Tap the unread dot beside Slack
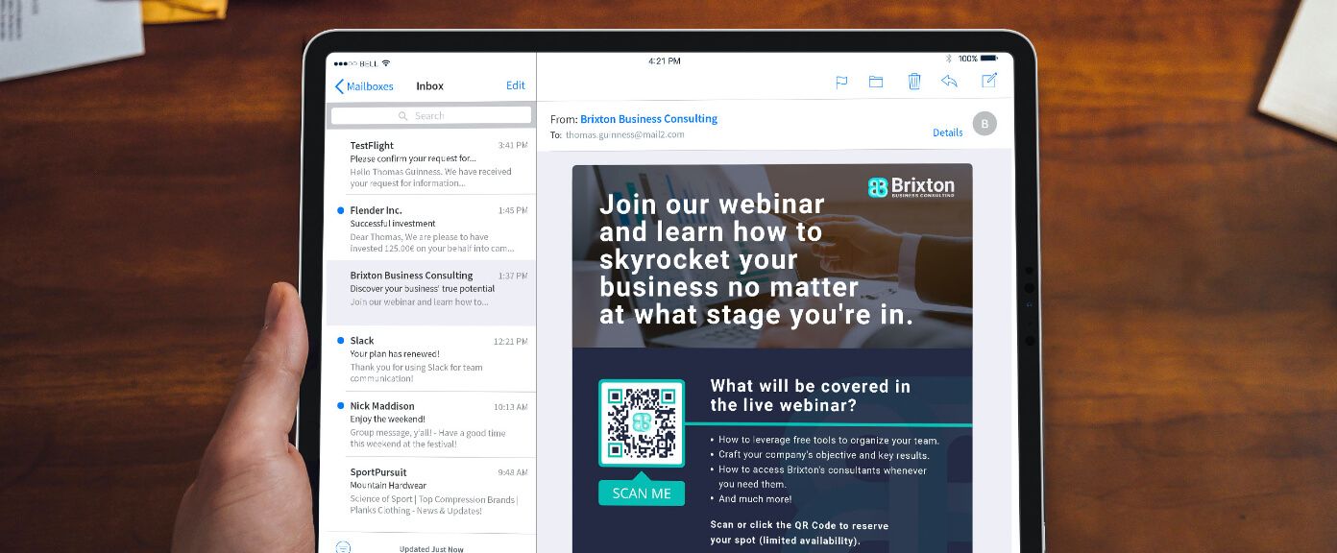This screenshot has height=553, width=1337. 340,341
